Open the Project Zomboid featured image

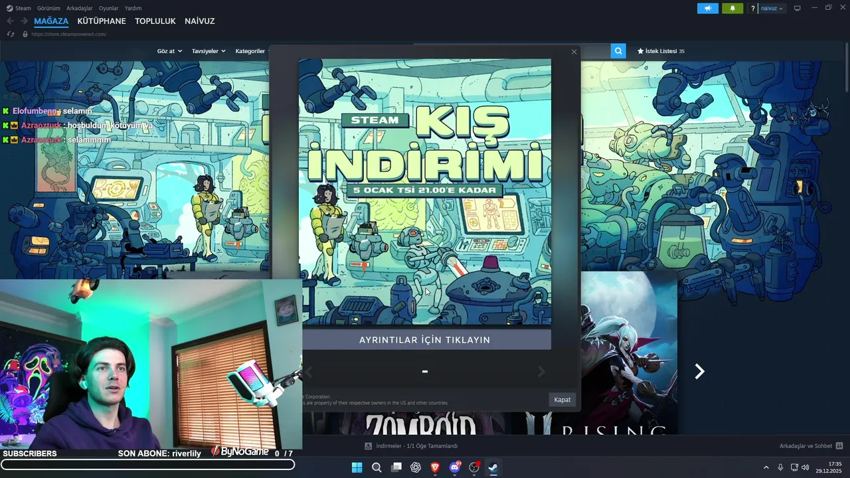(420, 424)
